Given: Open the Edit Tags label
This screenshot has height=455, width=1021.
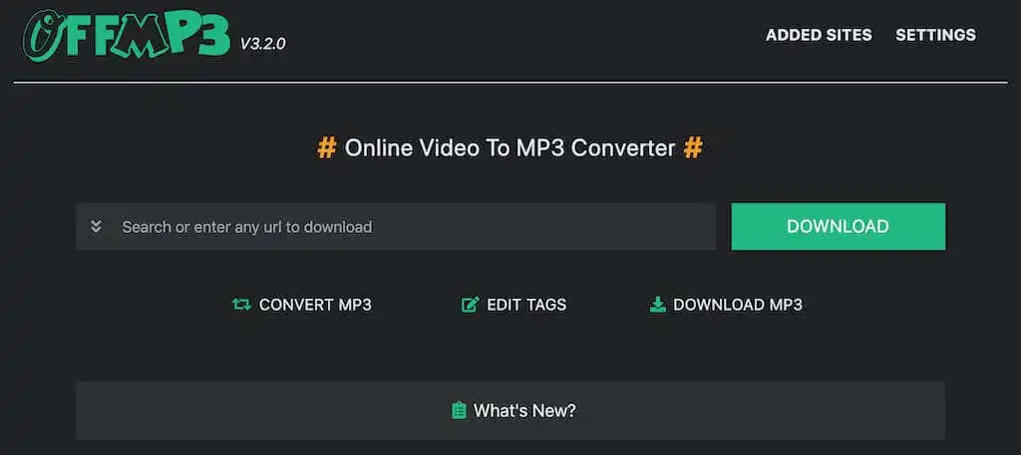Looking at the screenshot, I should click(x=526, y=305).
